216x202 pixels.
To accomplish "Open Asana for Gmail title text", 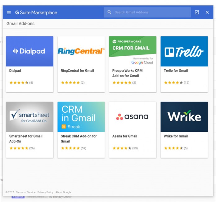I will (x=125, y=136).
